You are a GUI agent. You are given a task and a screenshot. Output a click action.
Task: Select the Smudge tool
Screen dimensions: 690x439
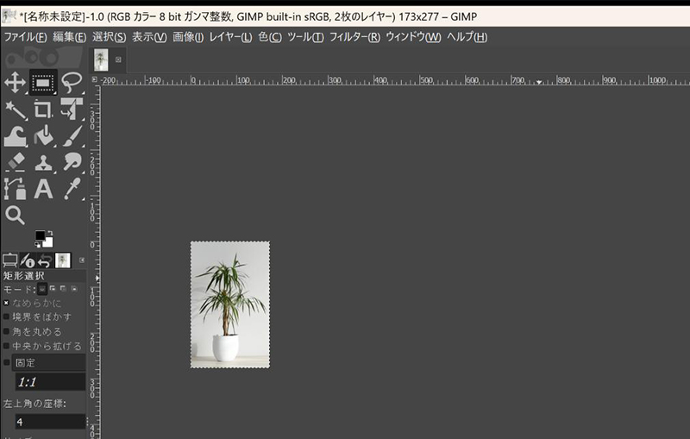tap(72, 162)
